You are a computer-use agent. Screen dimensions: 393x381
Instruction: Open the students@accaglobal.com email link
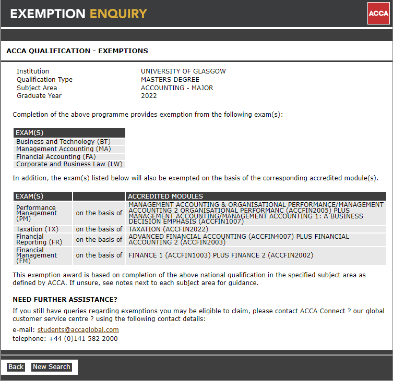pos(78,330)
